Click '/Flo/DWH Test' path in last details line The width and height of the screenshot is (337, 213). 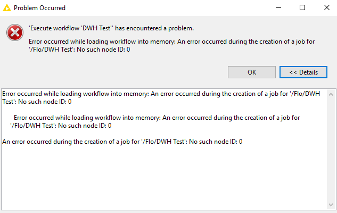tap(164, 142)
